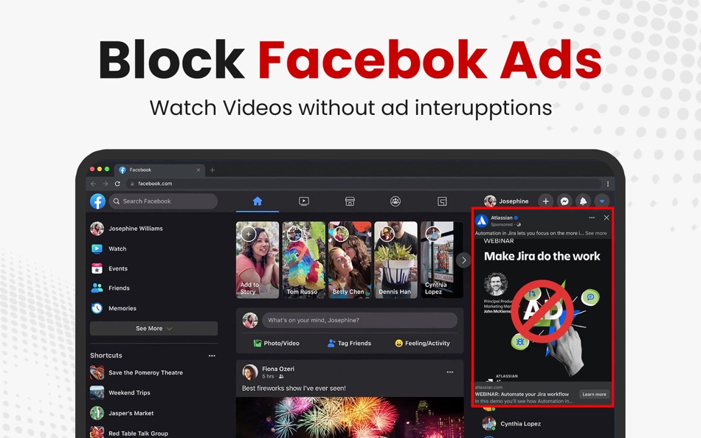Open the Marketplace tab

click(x=350, y=201)
